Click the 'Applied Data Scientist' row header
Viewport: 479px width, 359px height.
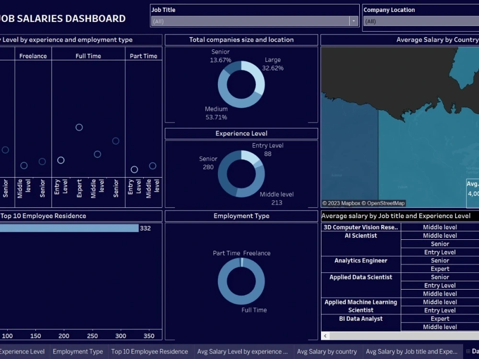coord(361,285)
